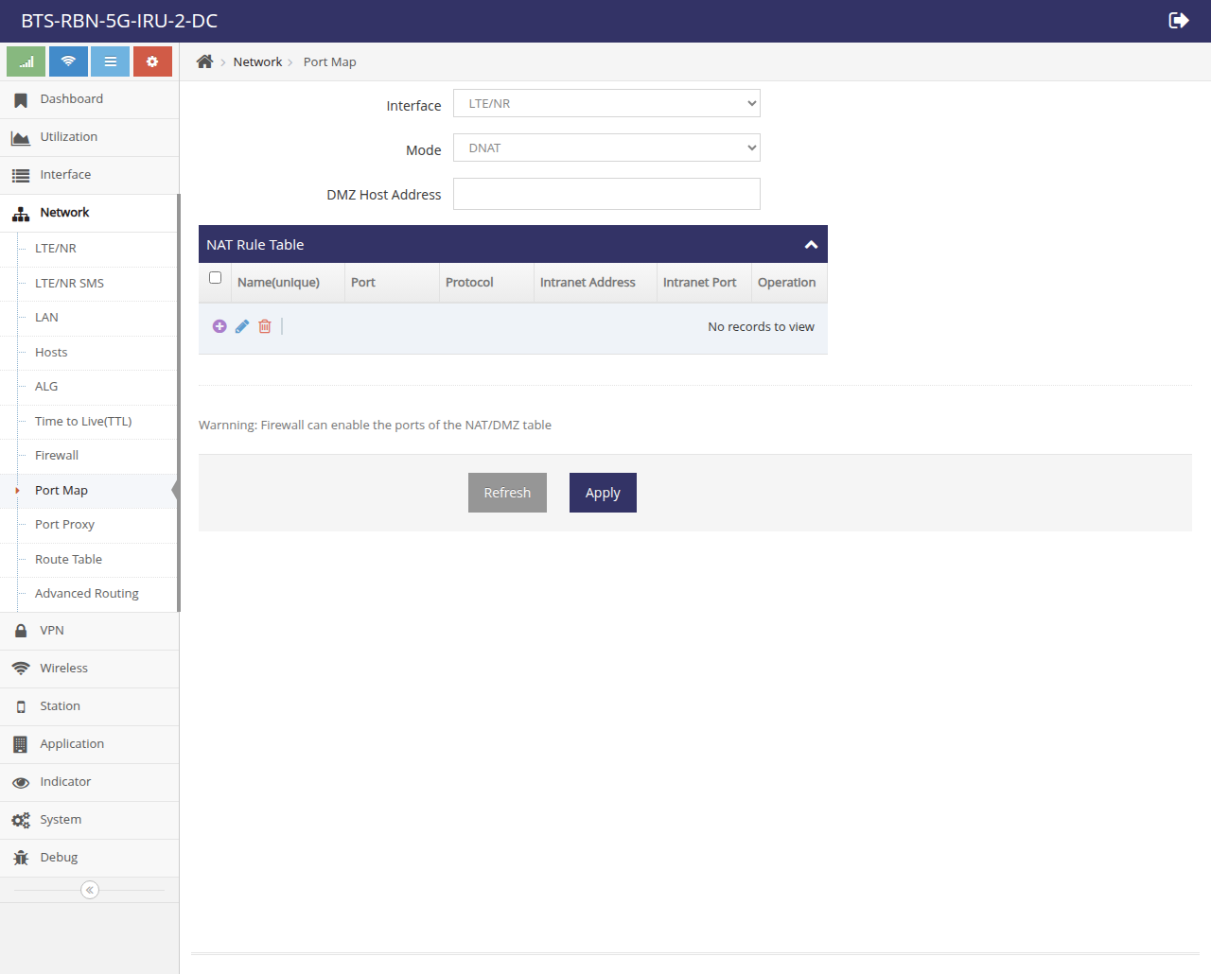Click the Network breadcrumb link

pyautogui.click(x=257, y=61)
